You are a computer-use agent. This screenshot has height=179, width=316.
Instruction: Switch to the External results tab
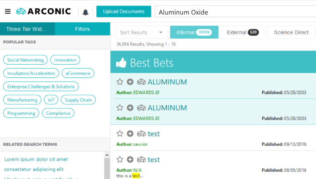pos(243,32)
